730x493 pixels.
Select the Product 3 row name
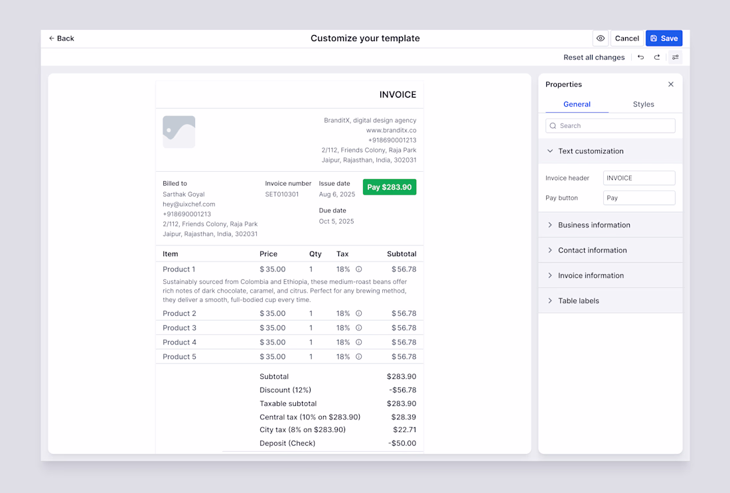click(x=179, y=328)
